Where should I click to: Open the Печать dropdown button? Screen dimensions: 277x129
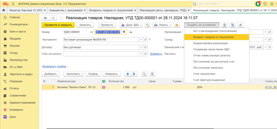[162, 25]
